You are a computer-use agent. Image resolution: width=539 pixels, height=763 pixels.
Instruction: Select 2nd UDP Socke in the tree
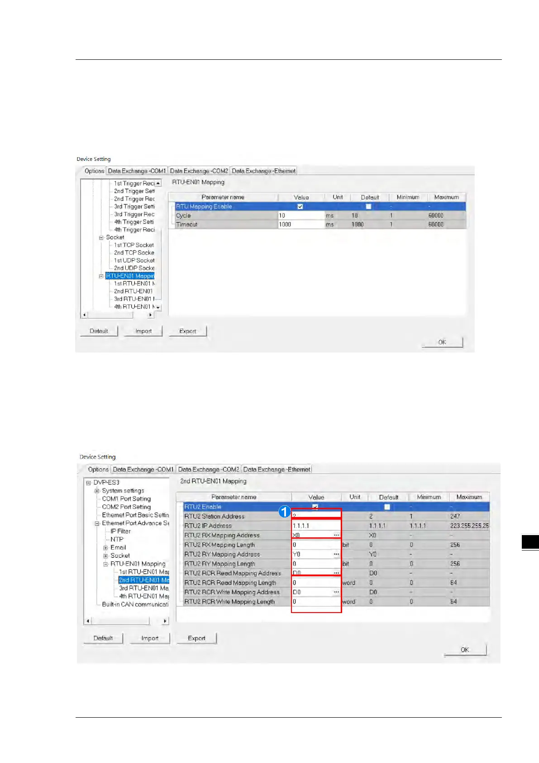tap(134, 268)
